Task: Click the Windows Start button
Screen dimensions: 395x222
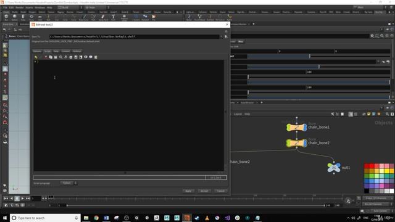Action: click(5, 218)
